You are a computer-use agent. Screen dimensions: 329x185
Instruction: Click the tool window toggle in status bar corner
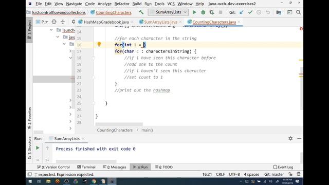30,174
